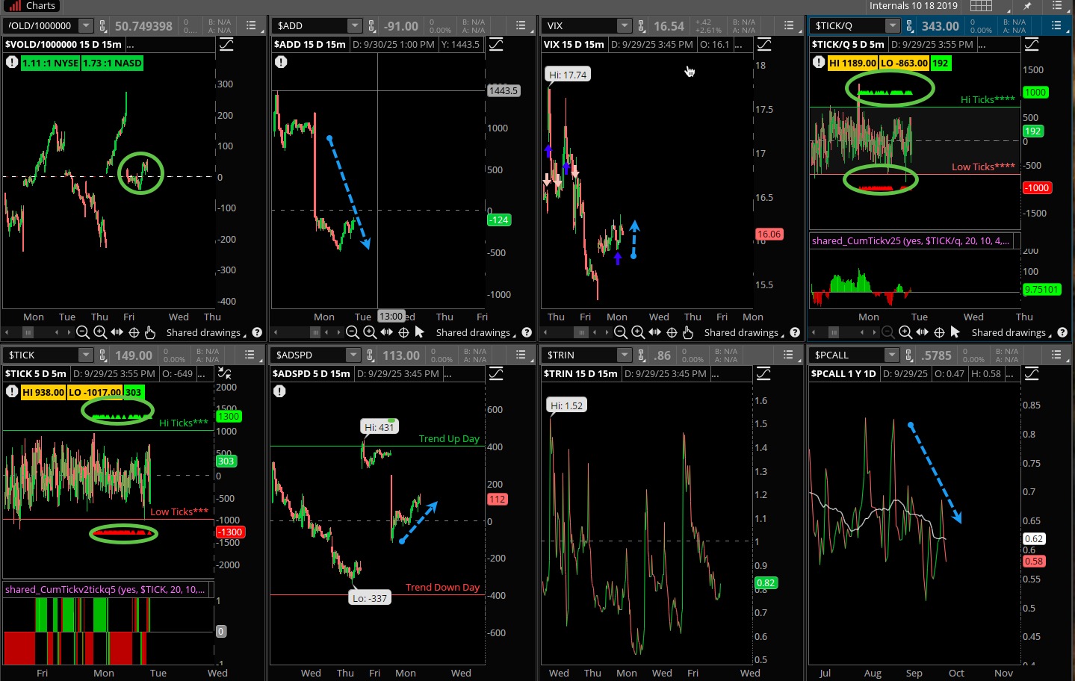Expand the $TRIN symbol dropdown
This screenshot has height=681, width=1075.
click(624, 355)
